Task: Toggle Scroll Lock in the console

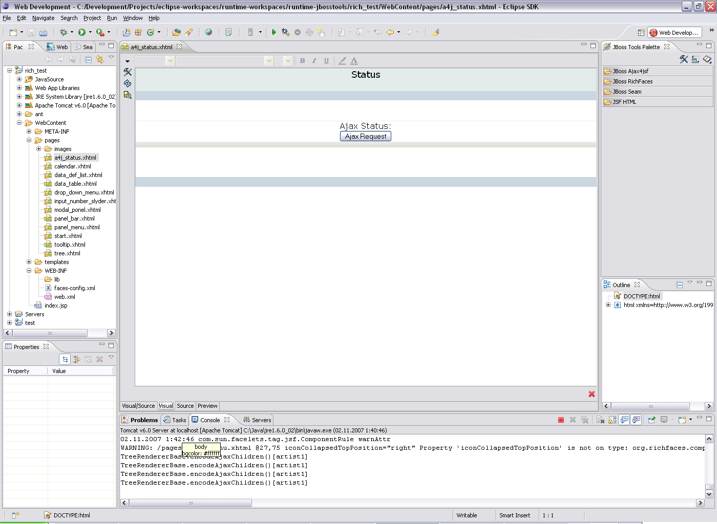Action: point(612,420)
